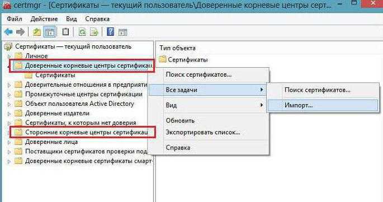Open the Файл menu

(x=14, y=19)
